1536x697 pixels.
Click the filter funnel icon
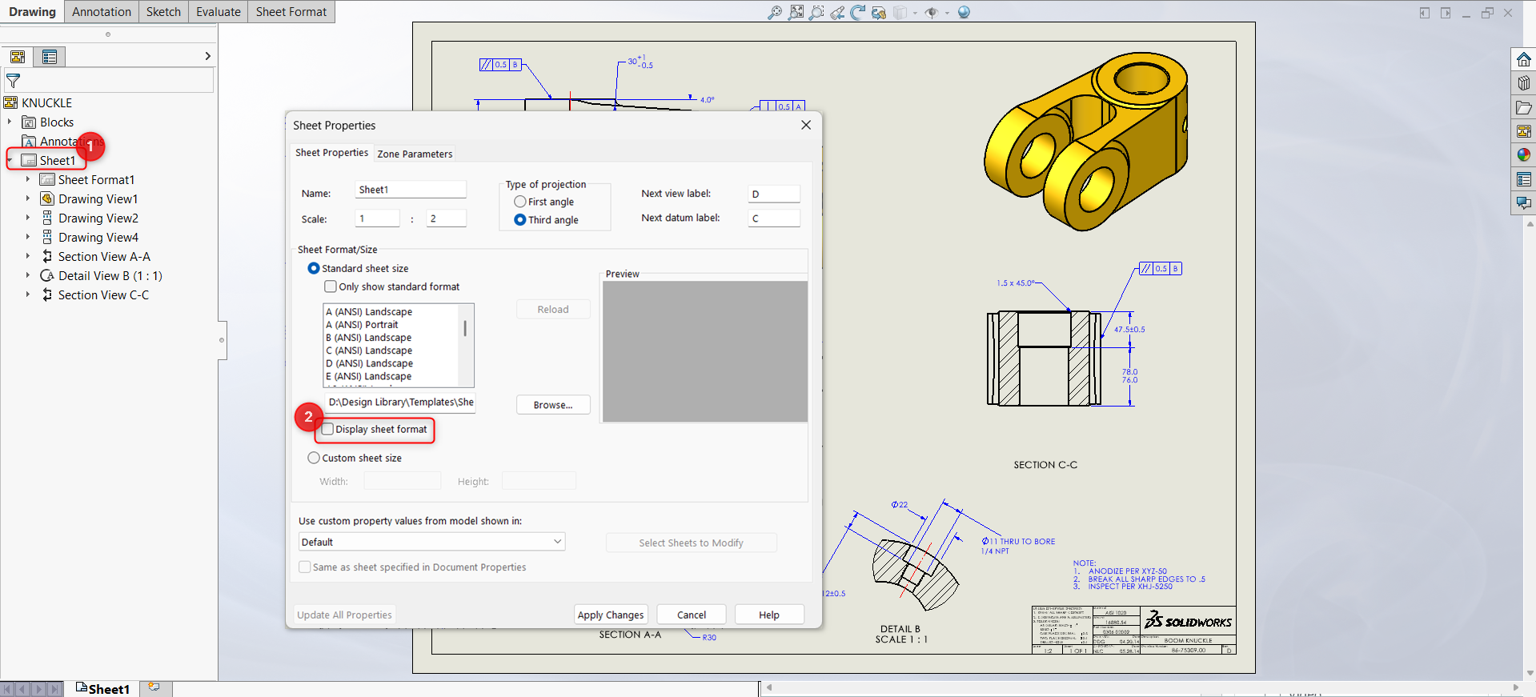pos(14,81)
